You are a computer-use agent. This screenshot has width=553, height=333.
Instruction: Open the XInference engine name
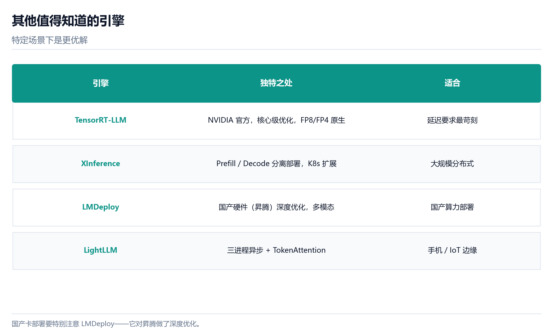click(x=100, y=163)
